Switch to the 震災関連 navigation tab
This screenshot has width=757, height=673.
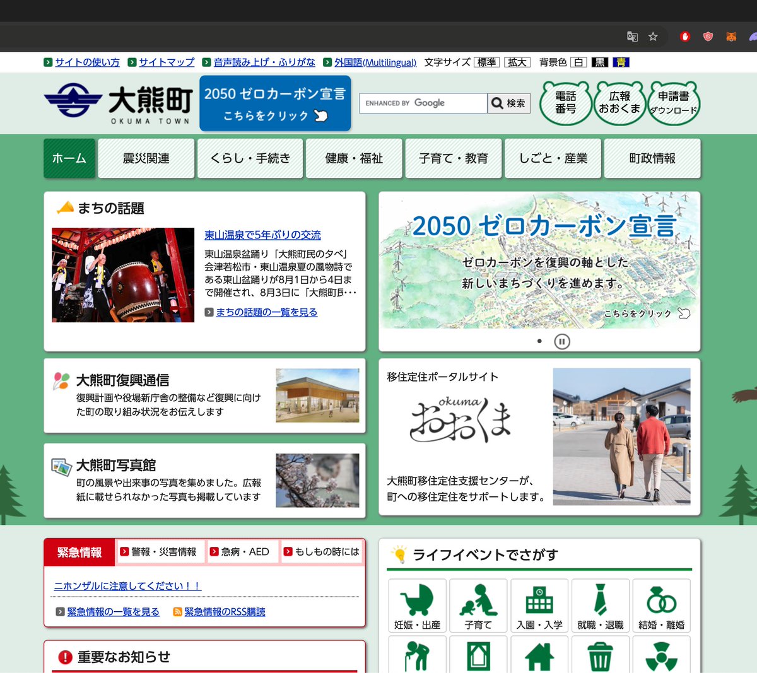point(146,158)
